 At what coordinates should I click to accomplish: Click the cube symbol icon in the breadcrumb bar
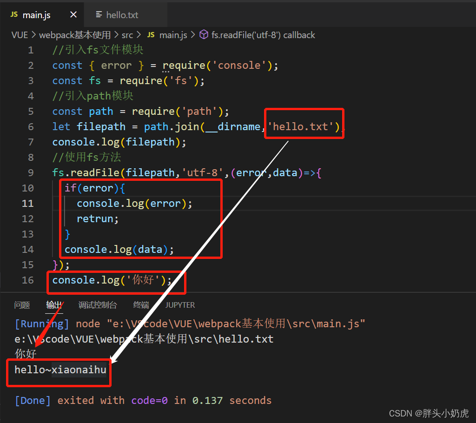point(204,34)
